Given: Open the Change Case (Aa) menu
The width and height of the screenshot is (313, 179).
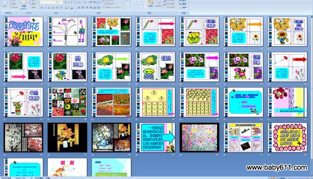Looking at the screenshot, I should (67, 8).
